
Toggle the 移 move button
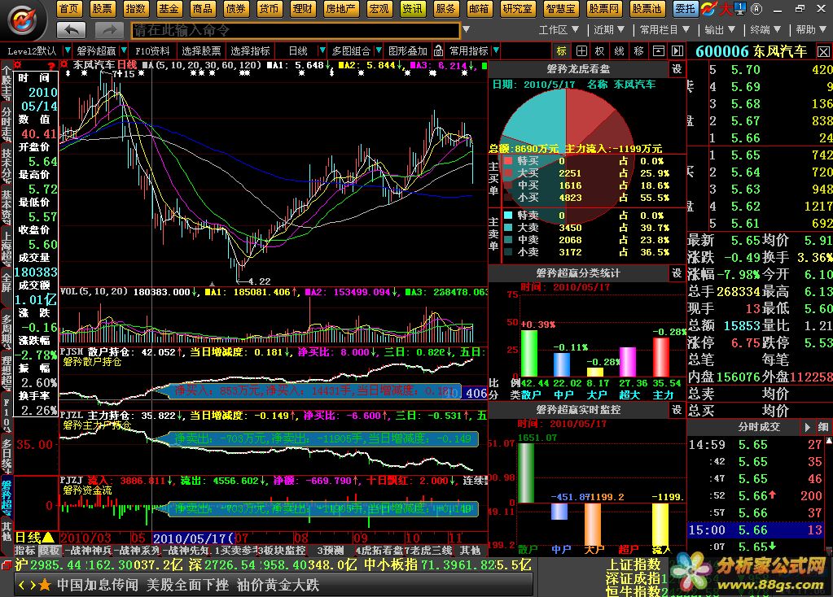click(x=638, y=51)
